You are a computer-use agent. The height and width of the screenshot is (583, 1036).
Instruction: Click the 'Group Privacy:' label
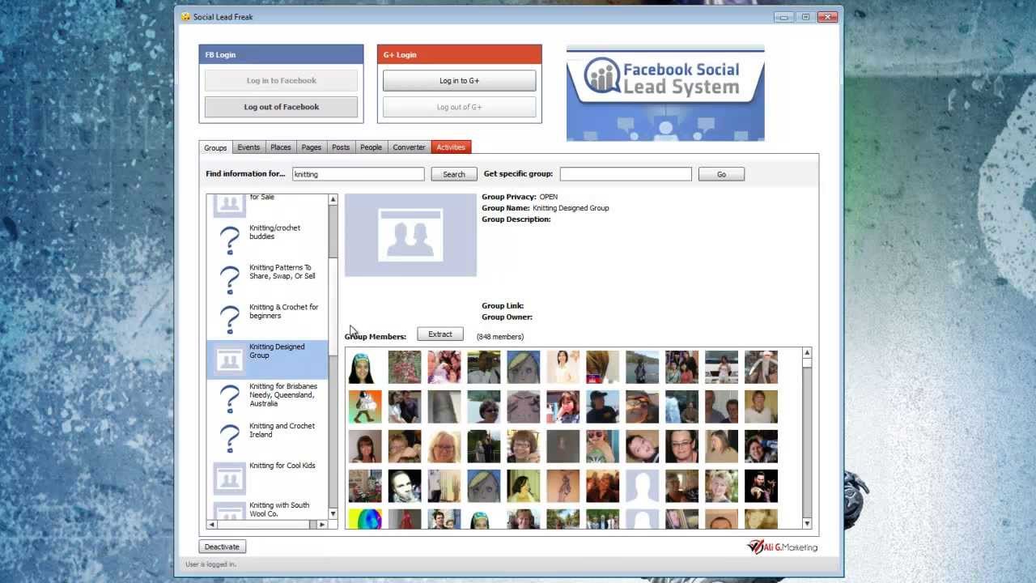click(509, 197)
